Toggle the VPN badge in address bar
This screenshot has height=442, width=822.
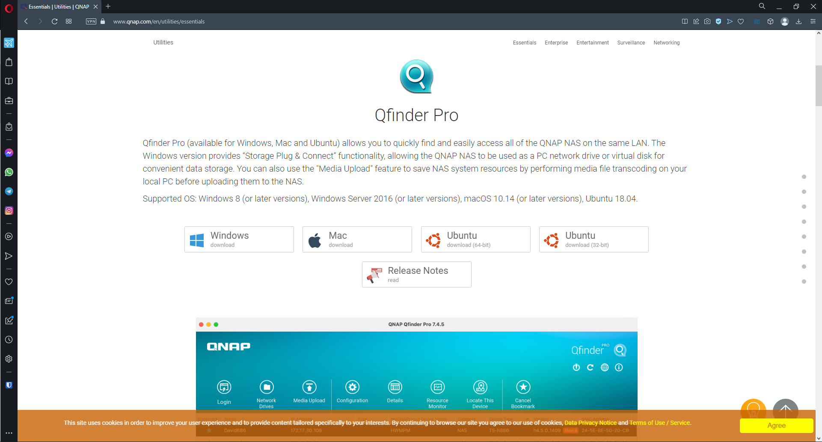pyautogui.click(x=91, y=21)
